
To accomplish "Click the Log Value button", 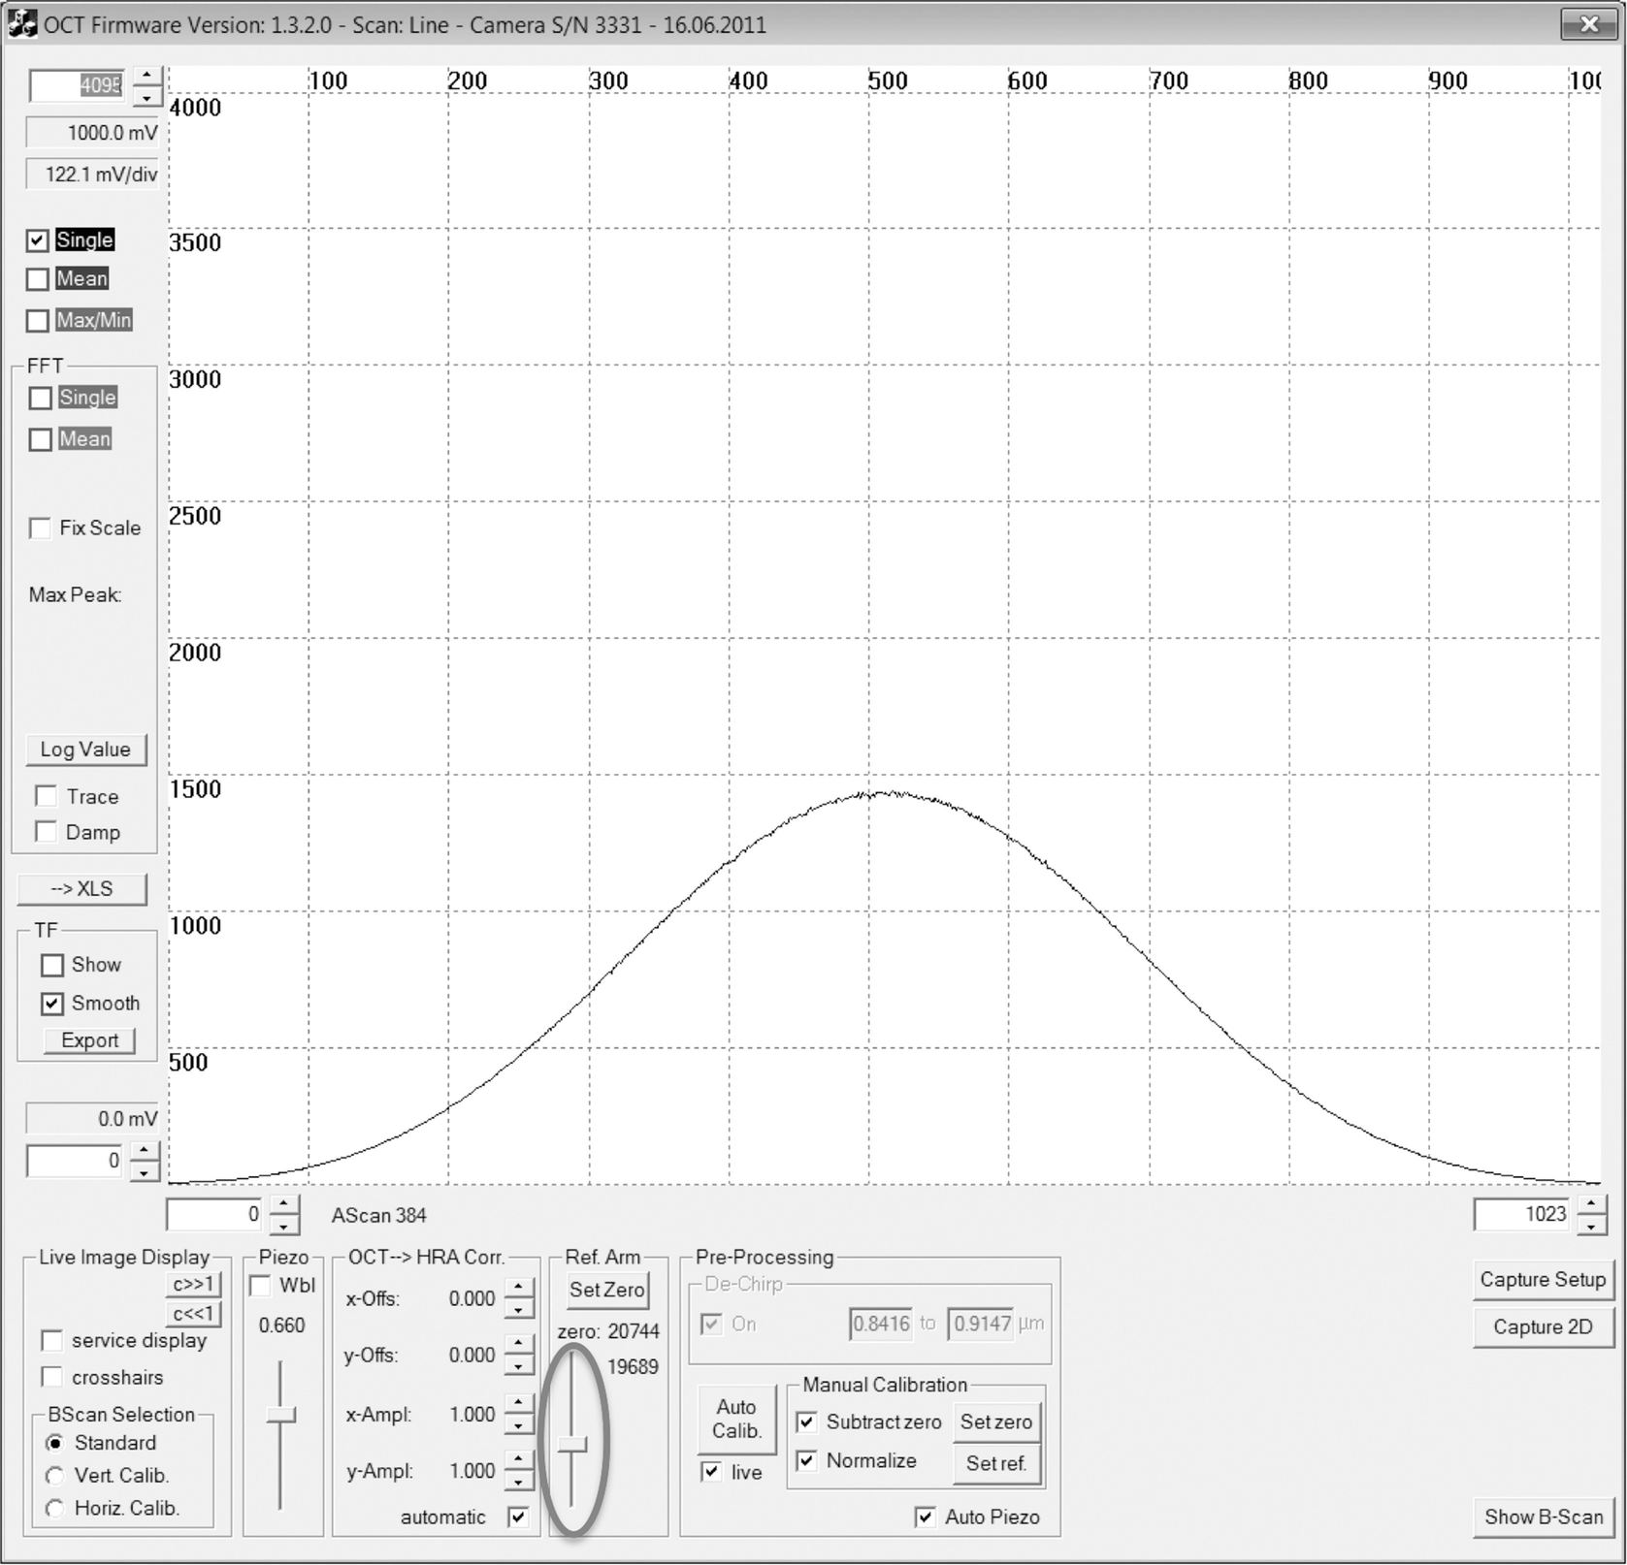I will tap(85, 750).
